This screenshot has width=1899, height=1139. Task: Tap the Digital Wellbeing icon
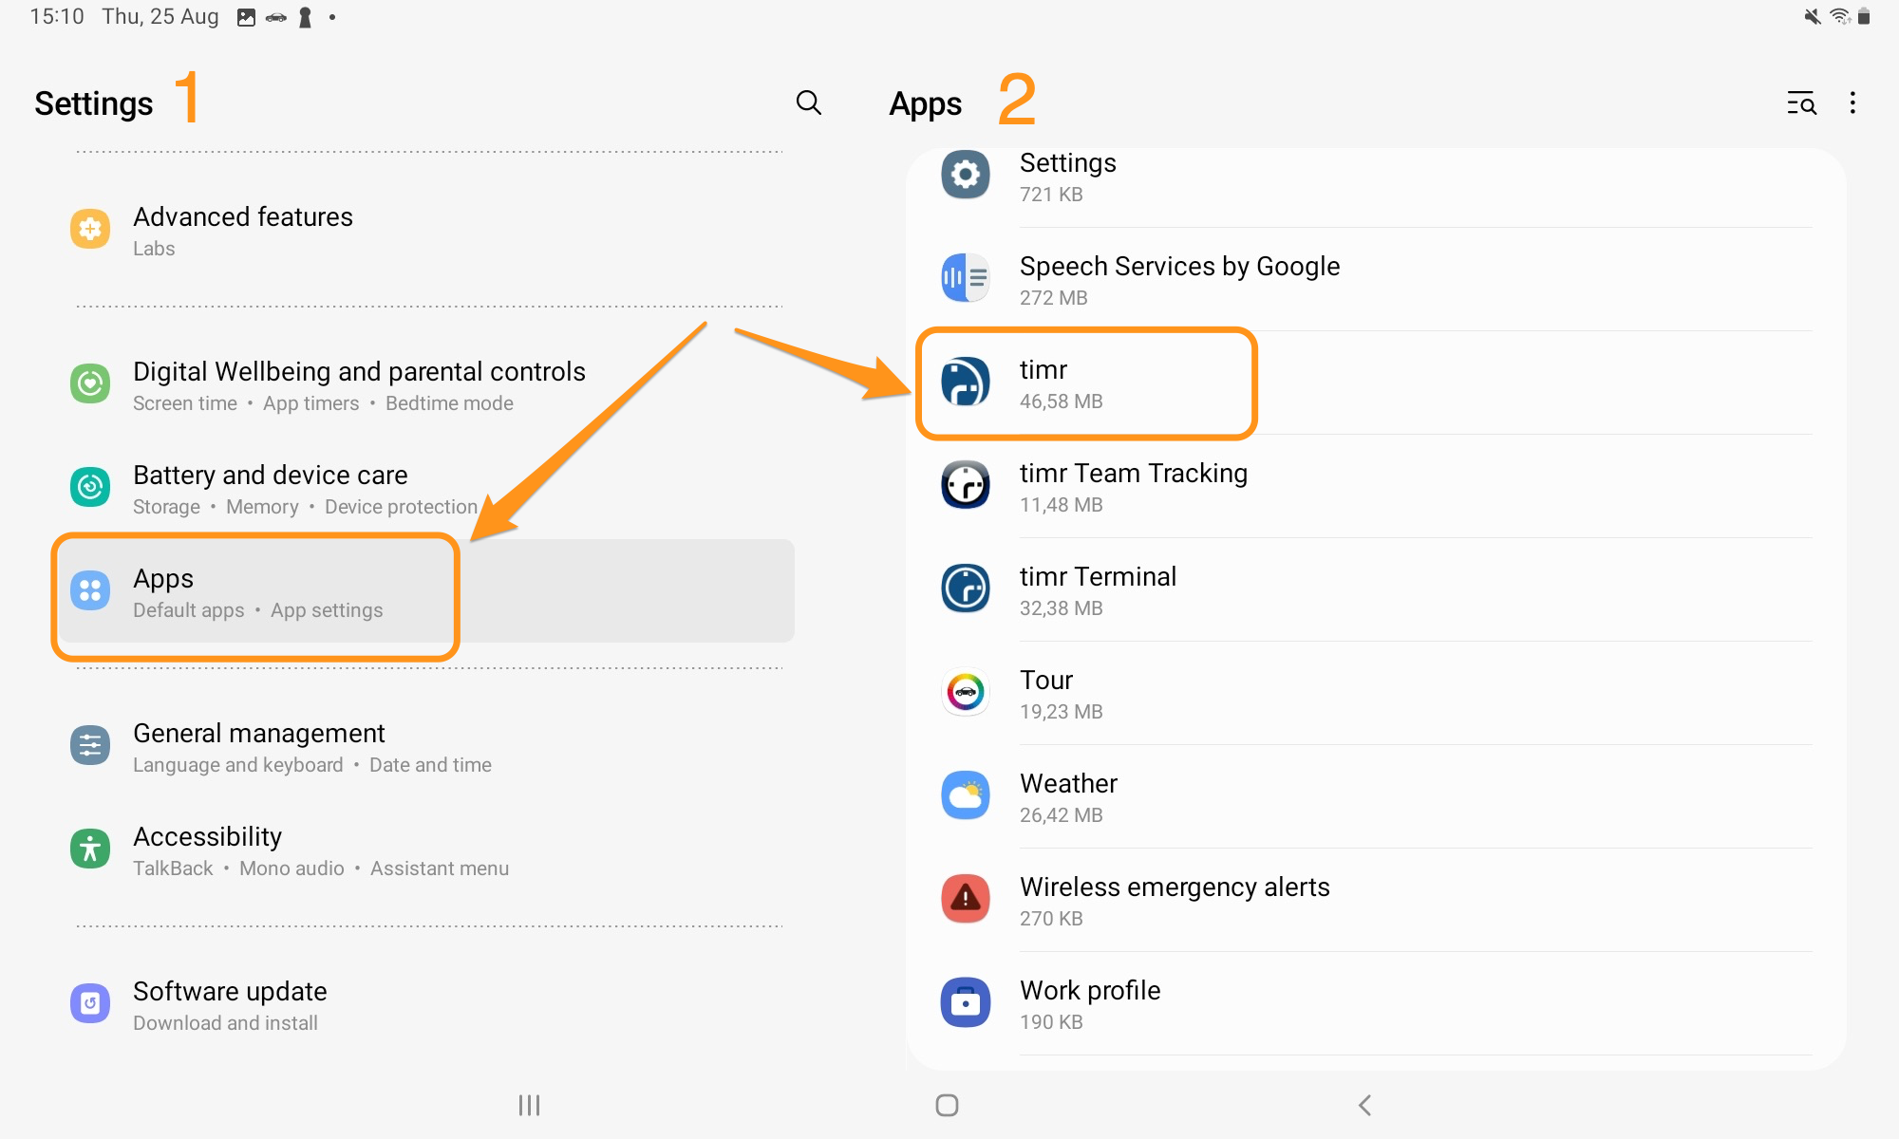pos(90,383)
